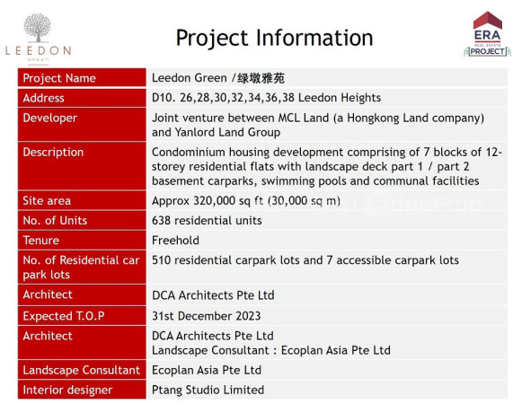The width and height of the screenshot is (513, 404).
Task: Select 'Landscape Consultant : Ecoplan Asia Pte Ltd' line
Action: [271, 350]
